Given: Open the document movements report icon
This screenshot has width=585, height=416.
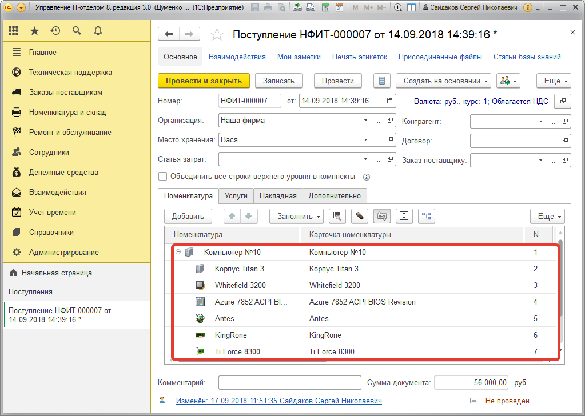Looking at the screenshot, I should pos(382,81).
